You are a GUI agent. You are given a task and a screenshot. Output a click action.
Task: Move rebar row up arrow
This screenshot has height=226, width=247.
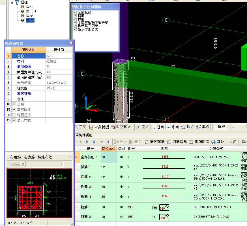tap(102, 142)
